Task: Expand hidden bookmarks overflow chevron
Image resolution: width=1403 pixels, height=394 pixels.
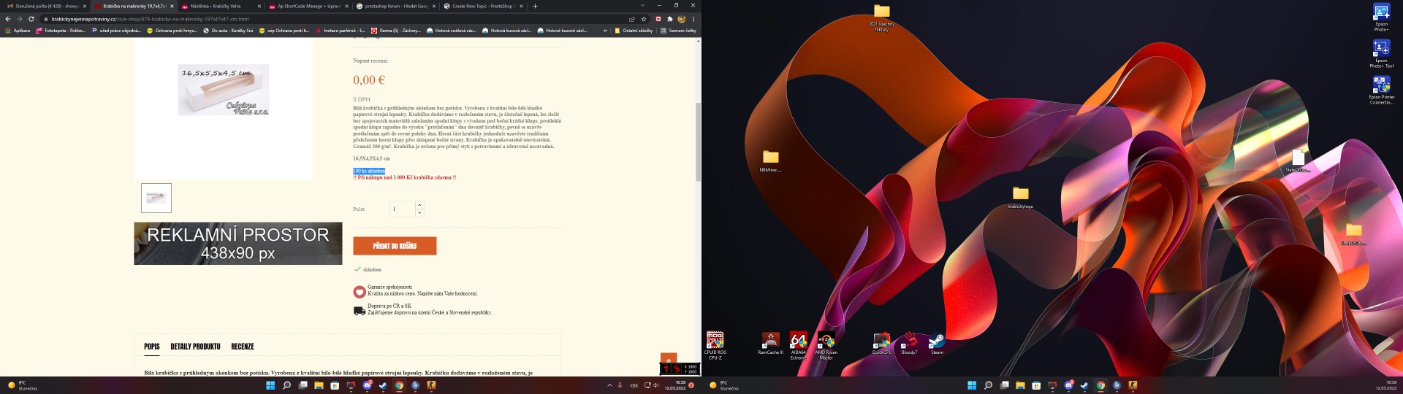Action: point(605,31)
